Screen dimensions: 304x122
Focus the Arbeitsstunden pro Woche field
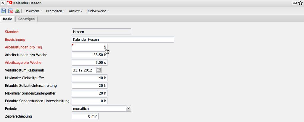(x=89, y=55)
